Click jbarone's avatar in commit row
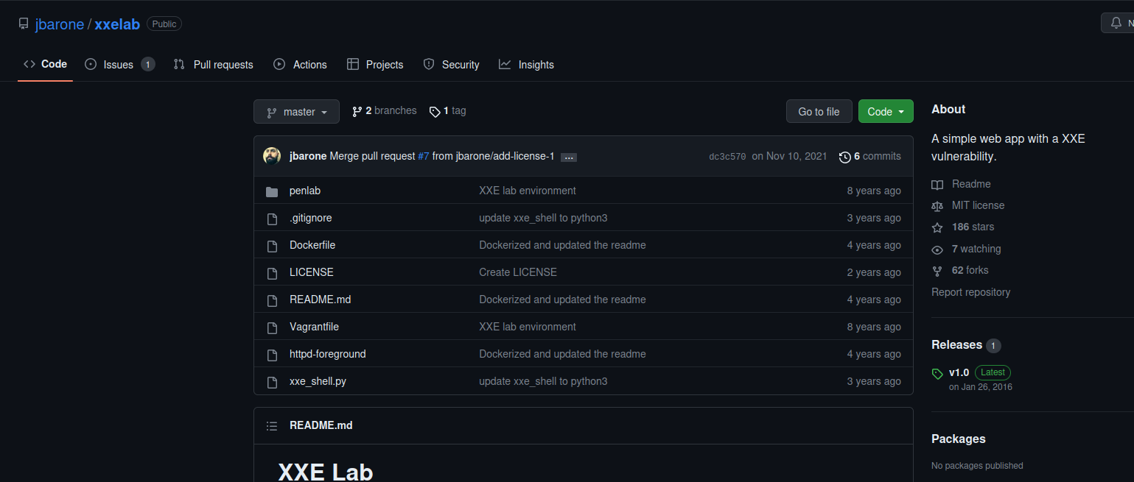 pos(272,156)
